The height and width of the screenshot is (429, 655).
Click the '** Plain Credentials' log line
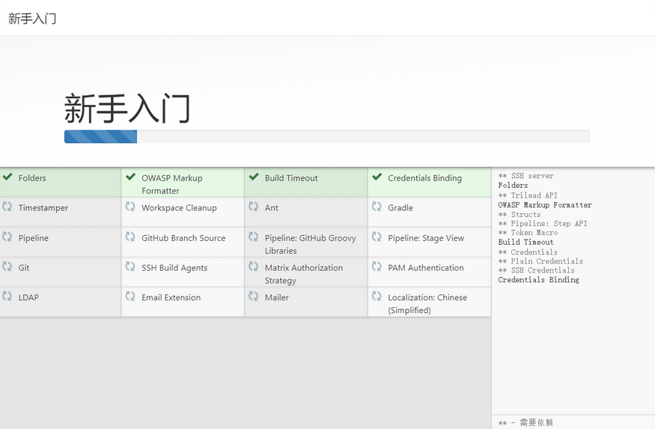point(540,261)
